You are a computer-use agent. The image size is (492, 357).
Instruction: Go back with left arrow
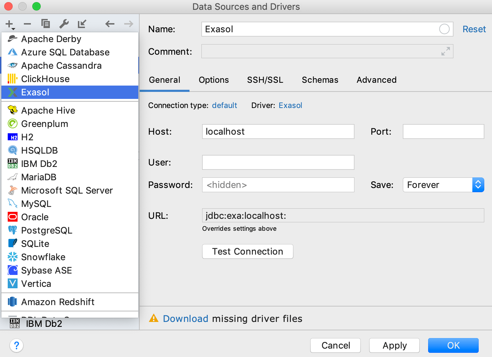110,24
